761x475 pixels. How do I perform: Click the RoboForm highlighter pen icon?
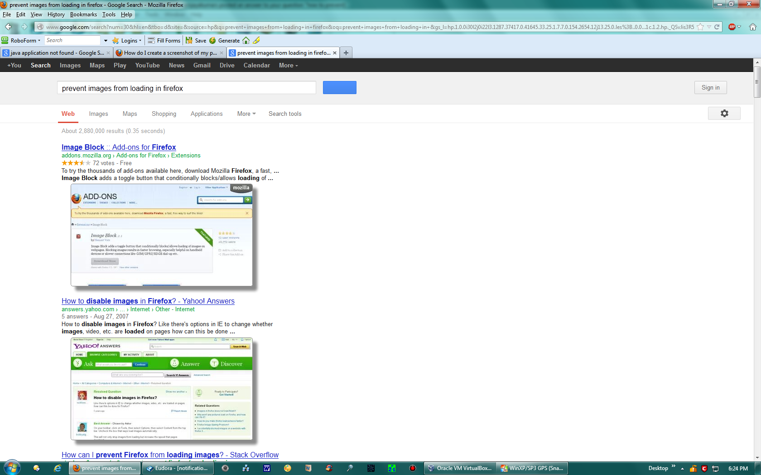point(256,40)
